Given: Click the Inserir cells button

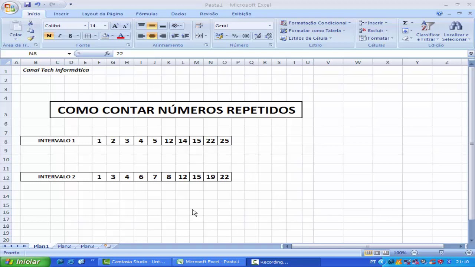Looking at the screenshot, I should (x=373, y=23).
